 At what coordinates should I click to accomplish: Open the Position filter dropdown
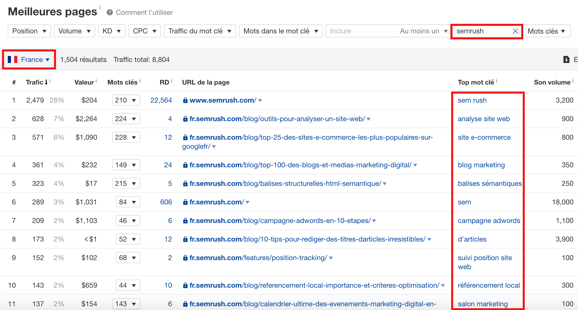(x=29, y=31)
